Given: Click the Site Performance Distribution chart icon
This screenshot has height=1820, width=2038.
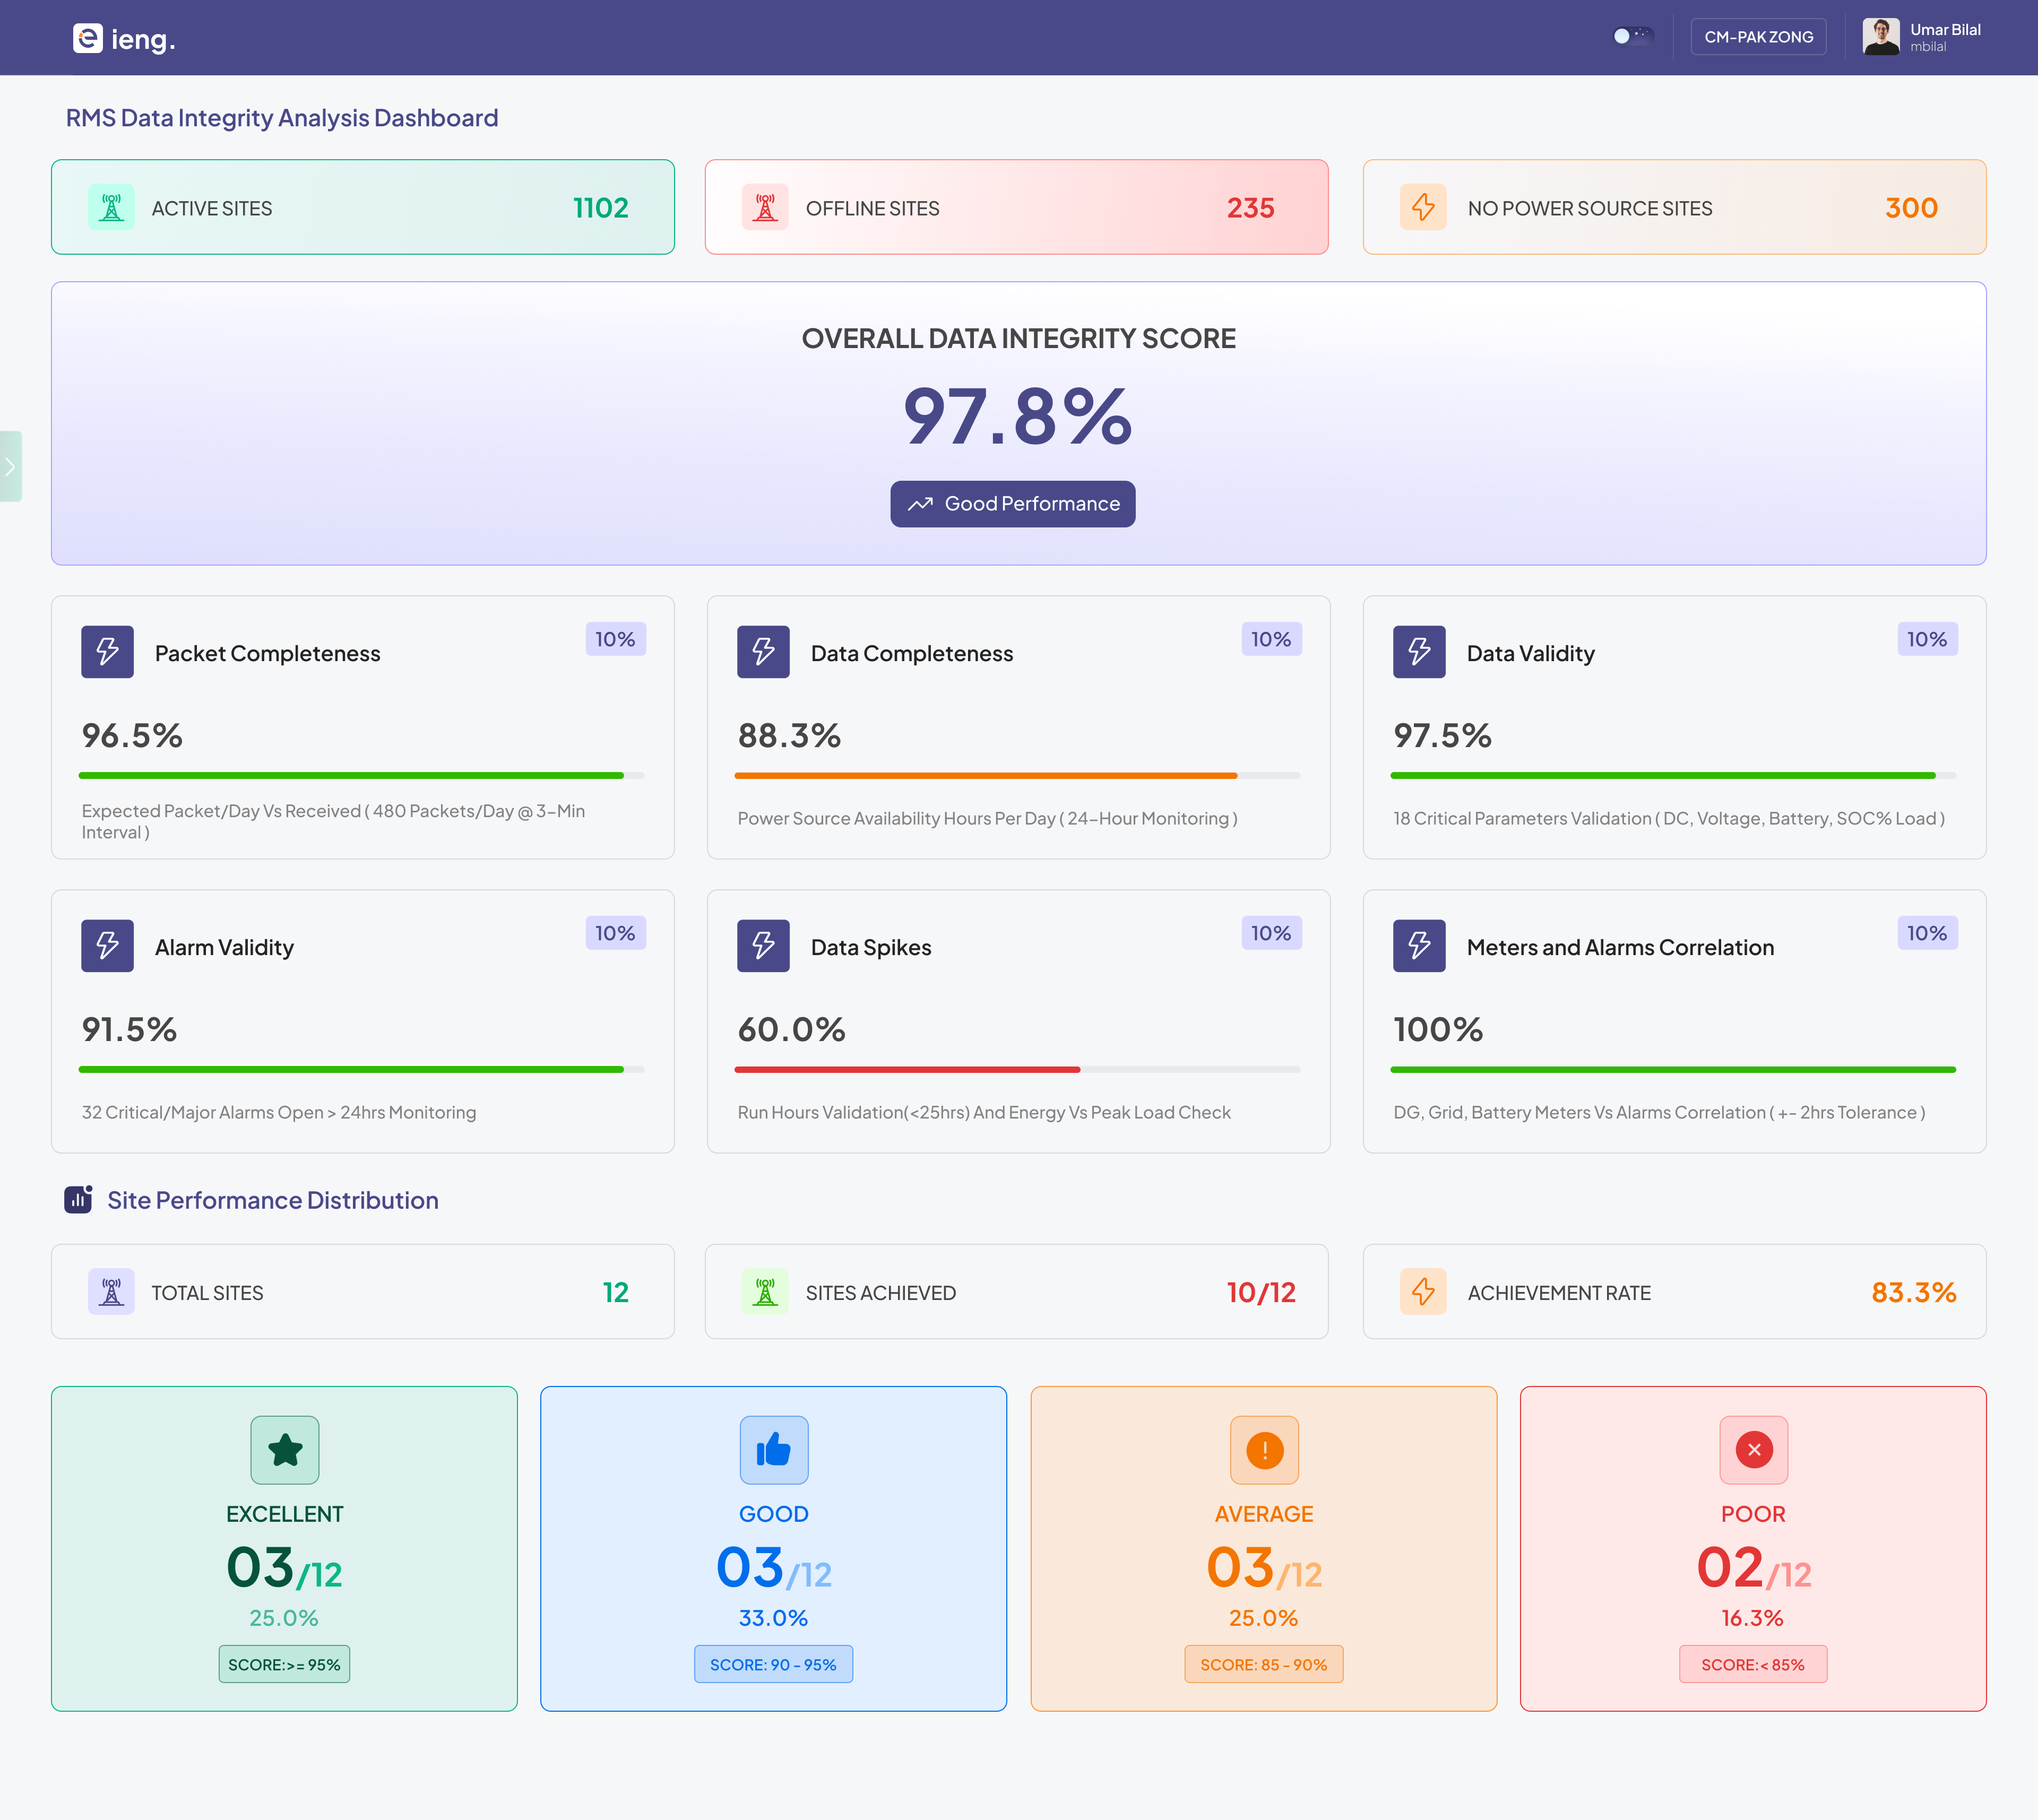Looking at the screenshot, I should click(79, 1199).
